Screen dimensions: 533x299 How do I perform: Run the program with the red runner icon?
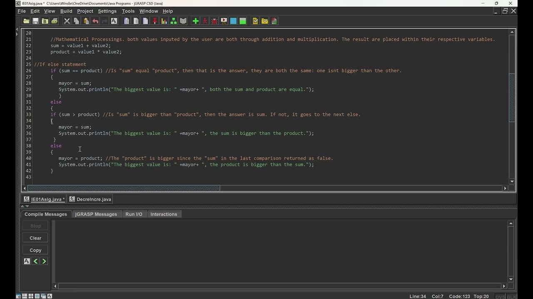point(205,21)
